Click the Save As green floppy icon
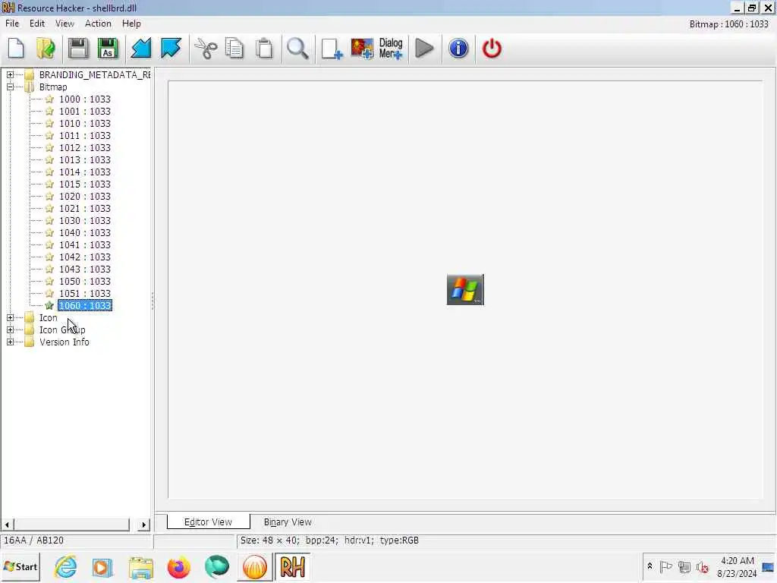777x583 pixels. 108,49
